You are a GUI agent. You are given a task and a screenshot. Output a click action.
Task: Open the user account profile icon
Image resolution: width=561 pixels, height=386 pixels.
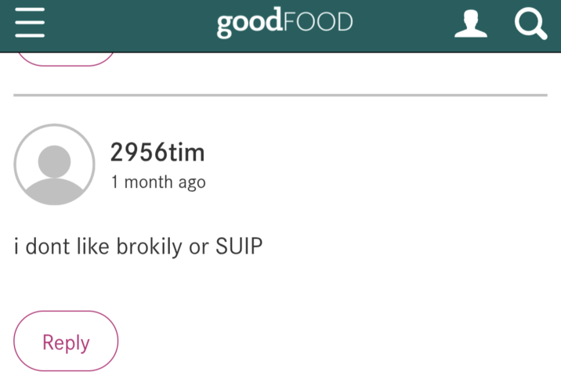(471, 24)
